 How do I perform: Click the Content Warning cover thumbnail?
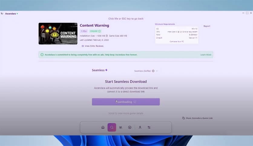(58, 33)
